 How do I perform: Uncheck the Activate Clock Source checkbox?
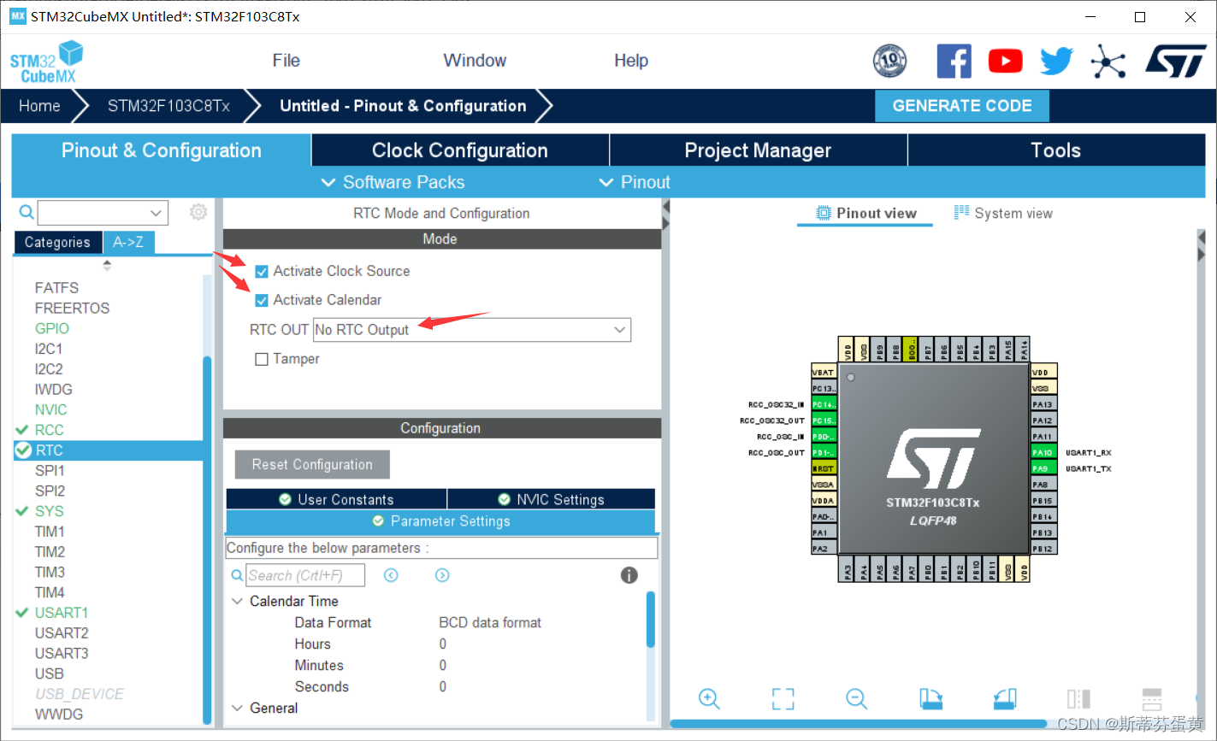pyautogui.click(x=262, y=271)
